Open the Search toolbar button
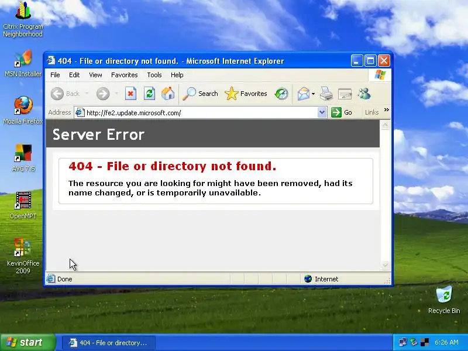The height and width of the screenshot is (351, 468). pyautogui.click(x=200, y=94)
